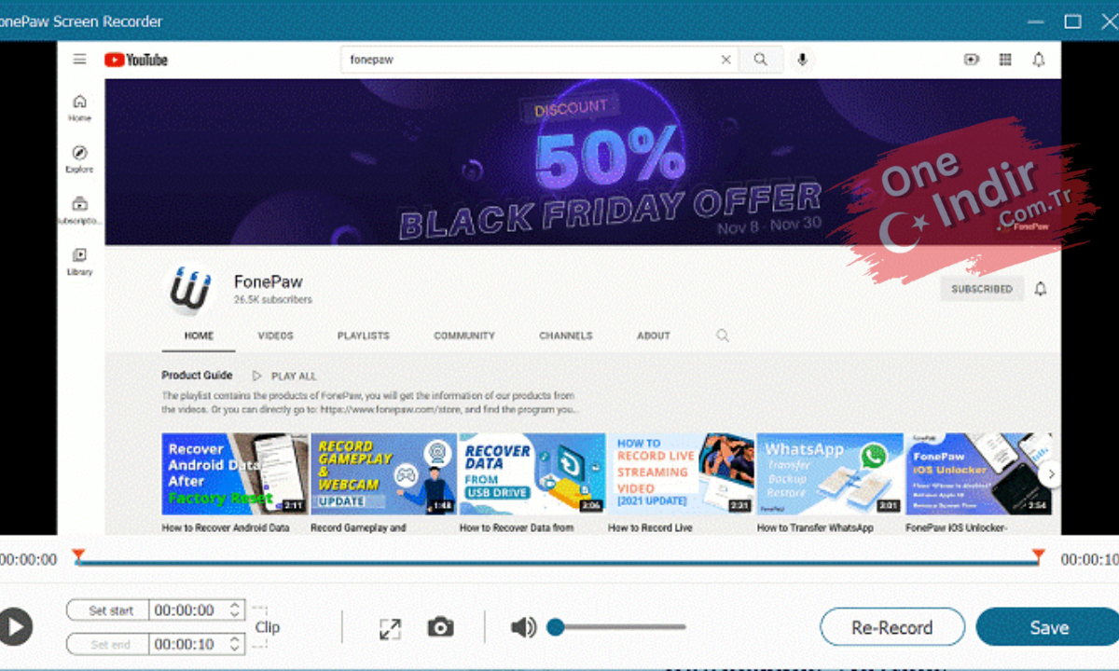Open FonePaw iOS Unlocker thumbnail
Viewport: 1119px width, 671px height.
tap(978, 474)
